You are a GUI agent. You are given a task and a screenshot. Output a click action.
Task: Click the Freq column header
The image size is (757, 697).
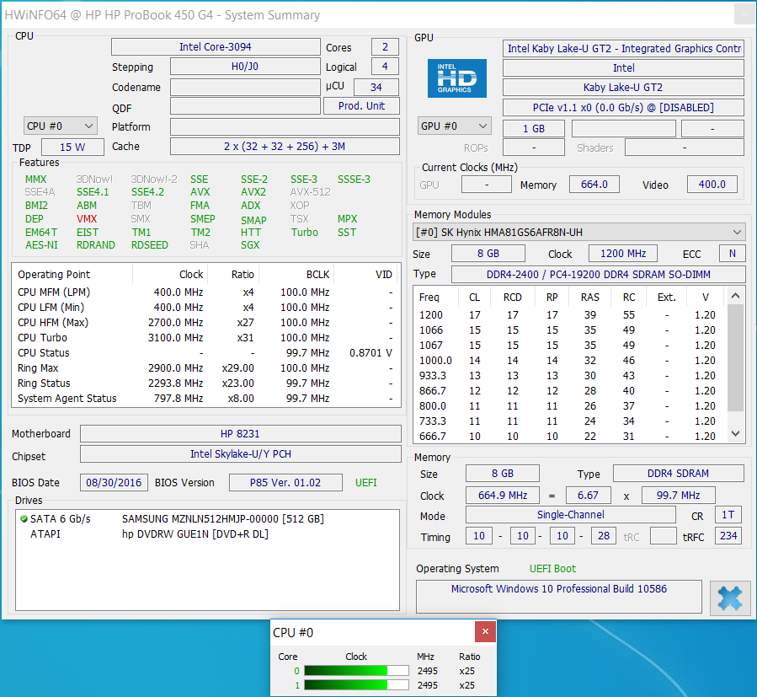[x=429, y=298]
